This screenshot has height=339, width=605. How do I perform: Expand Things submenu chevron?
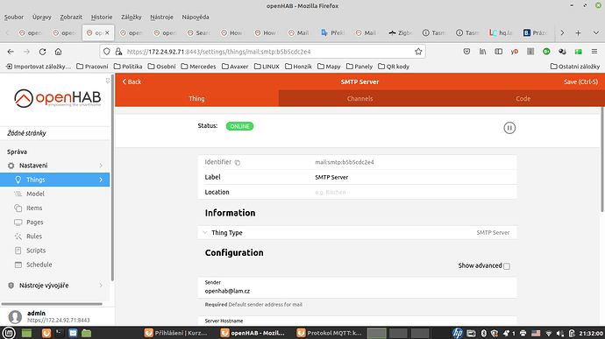pos(101,180)
